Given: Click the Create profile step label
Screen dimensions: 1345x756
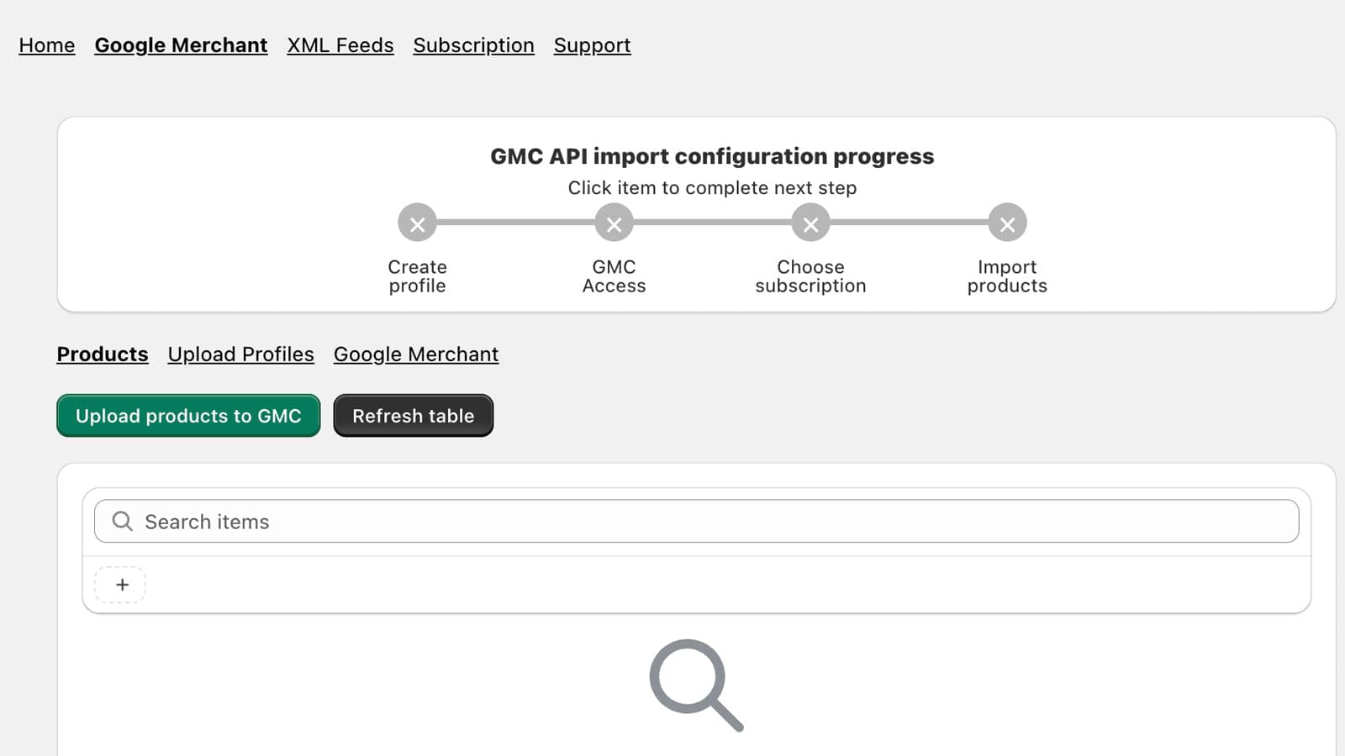Looking at the screenshot, I should (417, 276).
